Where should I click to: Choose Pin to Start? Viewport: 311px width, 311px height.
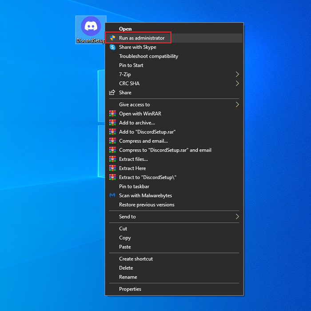click(174, 65)
